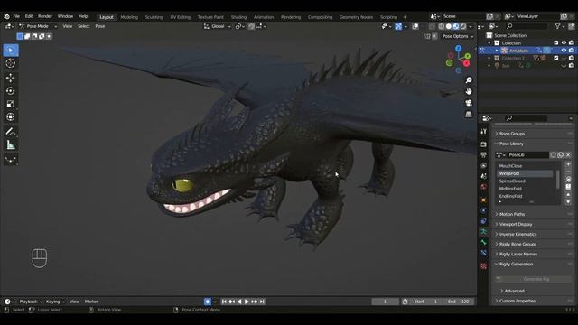The image size is (578, 325).
Task: Toggle the camera view icon
Action: (469, 103)
